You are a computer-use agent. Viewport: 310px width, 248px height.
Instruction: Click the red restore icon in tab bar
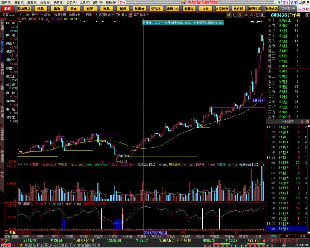click(303, 9)
